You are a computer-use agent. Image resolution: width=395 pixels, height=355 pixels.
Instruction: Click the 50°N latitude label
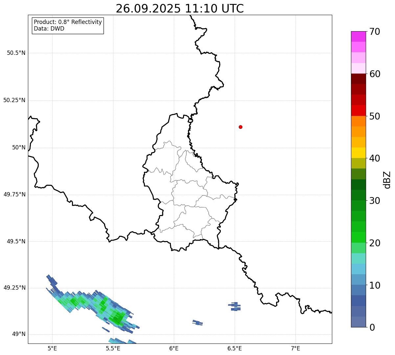(x=19, y=147)
